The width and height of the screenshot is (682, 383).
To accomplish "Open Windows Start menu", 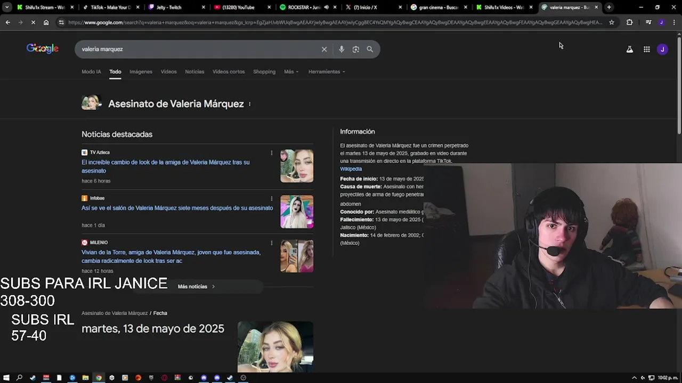I will click(x=6, y=378).
